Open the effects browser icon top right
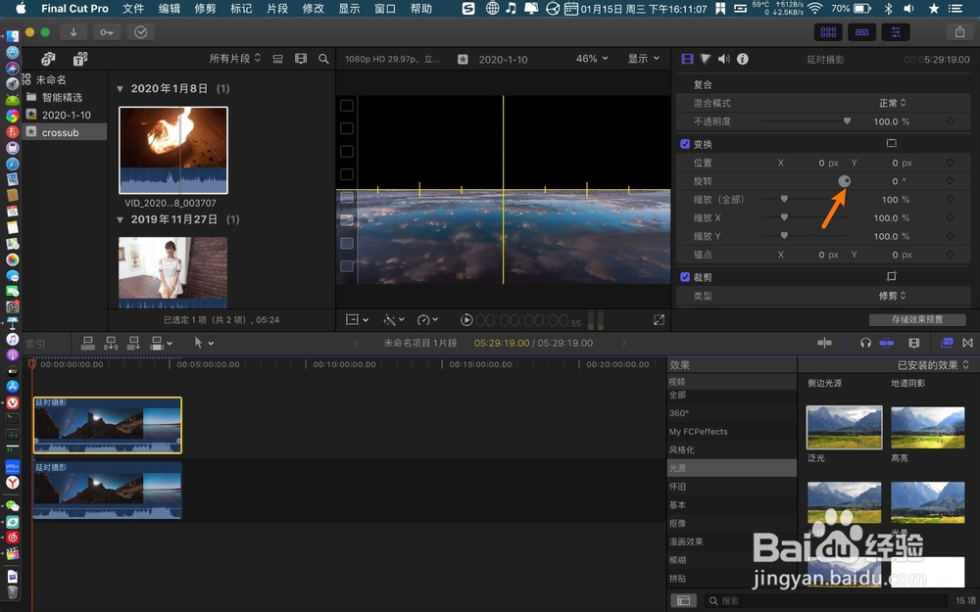This screenshot has height=612, width=980. pyautogui.click(x=945, y=343)
